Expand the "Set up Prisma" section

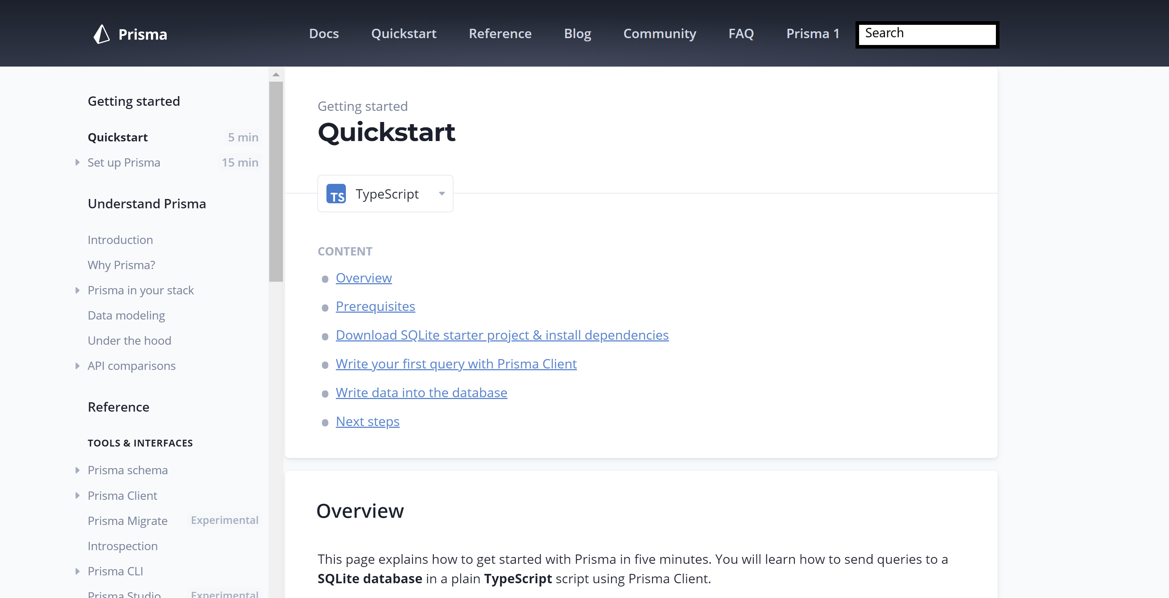(x=78, y=162)
